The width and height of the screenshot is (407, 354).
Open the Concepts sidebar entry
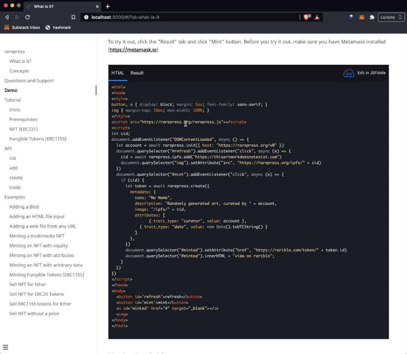[x=19, y=71]
